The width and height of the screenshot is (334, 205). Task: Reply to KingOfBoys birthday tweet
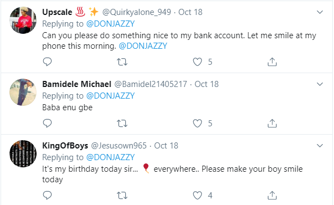(47, 195)
